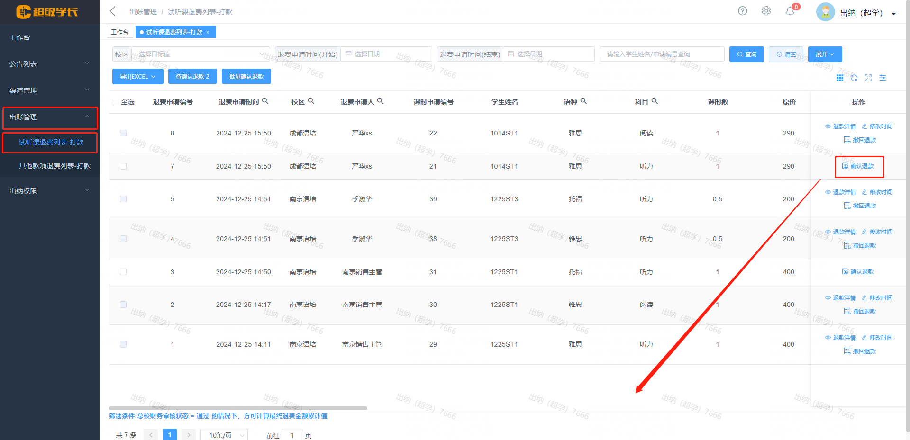The height and width of the screenshot is (440, 910).
Task: Click 确认退款 for application number 7
Action: pos(858,166)
